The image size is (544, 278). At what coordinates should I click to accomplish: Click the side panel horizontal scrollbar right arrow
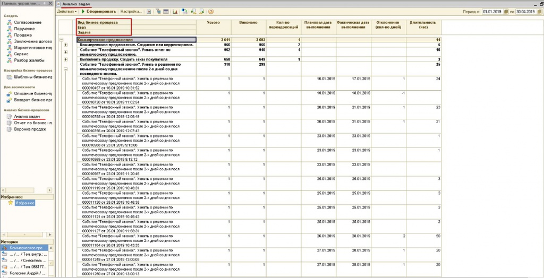coord(50,190)
